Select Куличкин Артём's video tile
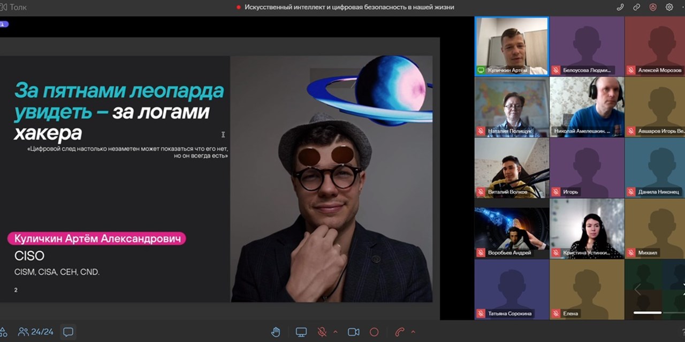The image size is (685, 342). click(x=512, y=45)
